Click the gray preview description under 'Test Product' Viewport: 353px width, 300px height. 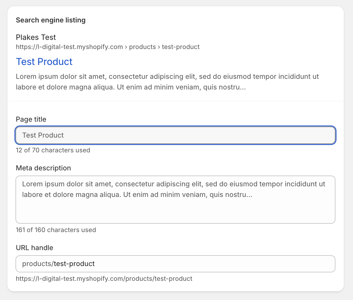pyautogui.click(x=167, y=82)
